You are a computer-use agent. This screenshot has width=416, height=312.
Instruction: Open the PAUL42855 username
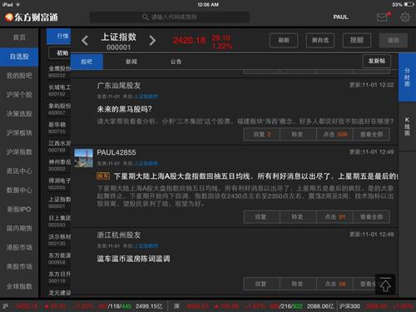[116, 152]
